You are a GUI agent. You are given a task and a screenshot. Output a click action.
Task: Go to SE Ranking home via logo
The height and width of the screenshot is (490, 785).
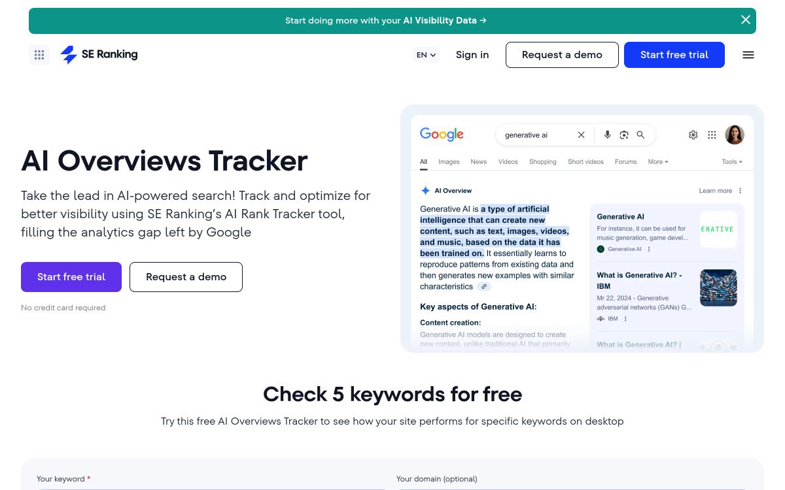99,55
